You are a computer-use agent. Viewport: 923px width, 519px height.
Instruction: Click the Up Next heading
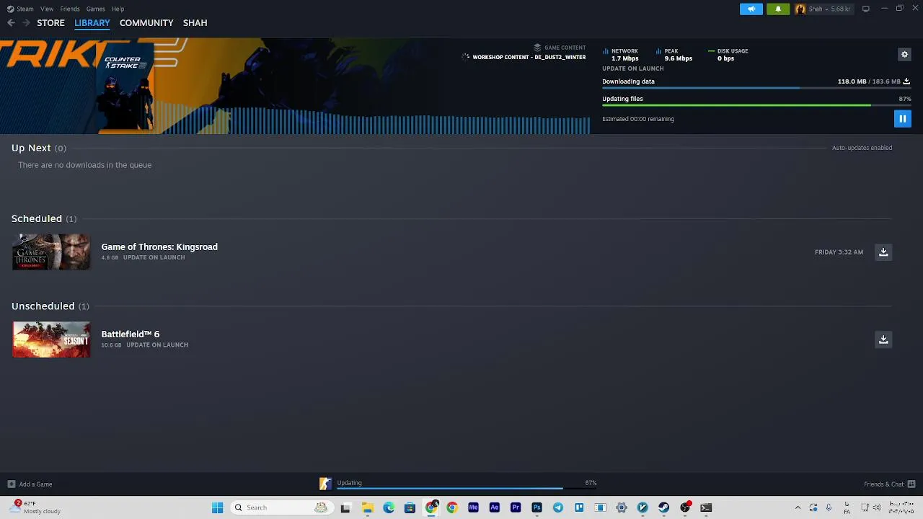pyautogui.click(x=31, y=148)
